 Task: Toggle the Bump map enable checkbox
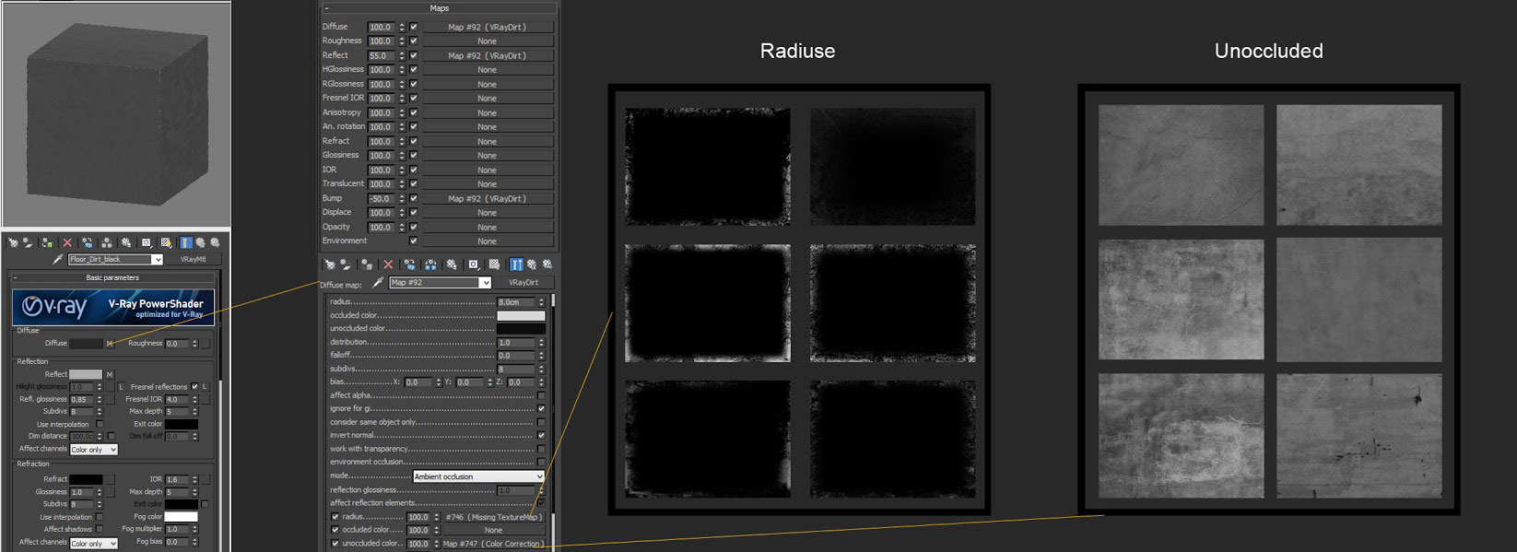pyautogui.click(x=414, y=198)
